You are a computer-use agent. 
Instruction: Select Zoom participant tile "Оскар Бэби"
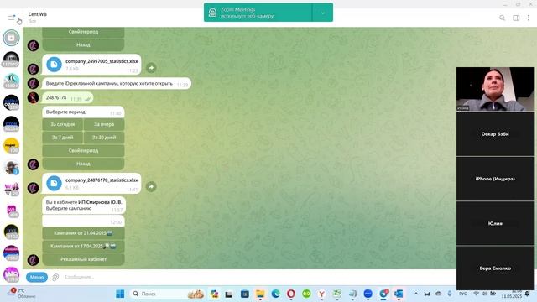495,134
